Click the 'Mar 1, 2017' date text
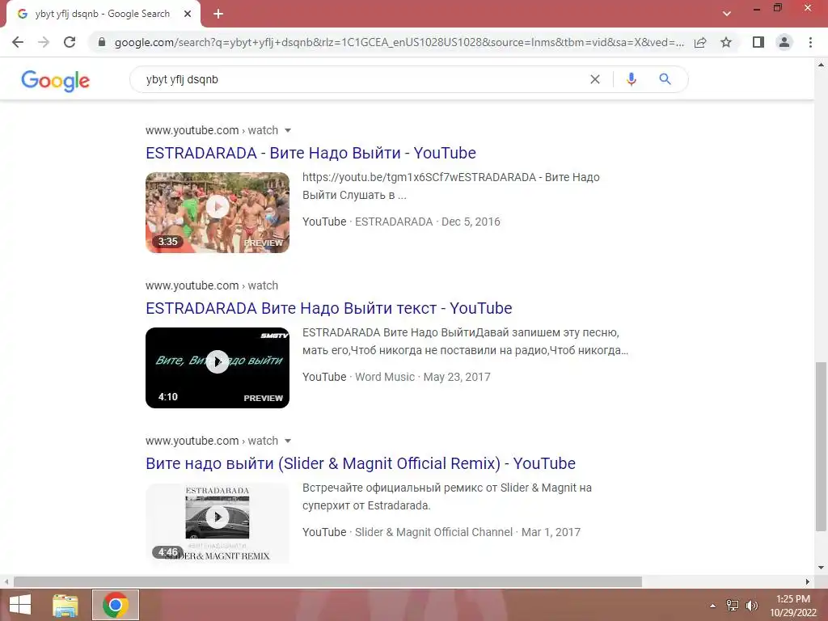This screenshot has width=828, height=621. point(551,532)
